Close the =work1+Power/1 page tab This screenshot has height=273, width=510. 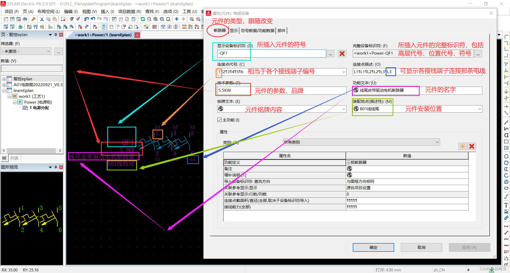137,35
